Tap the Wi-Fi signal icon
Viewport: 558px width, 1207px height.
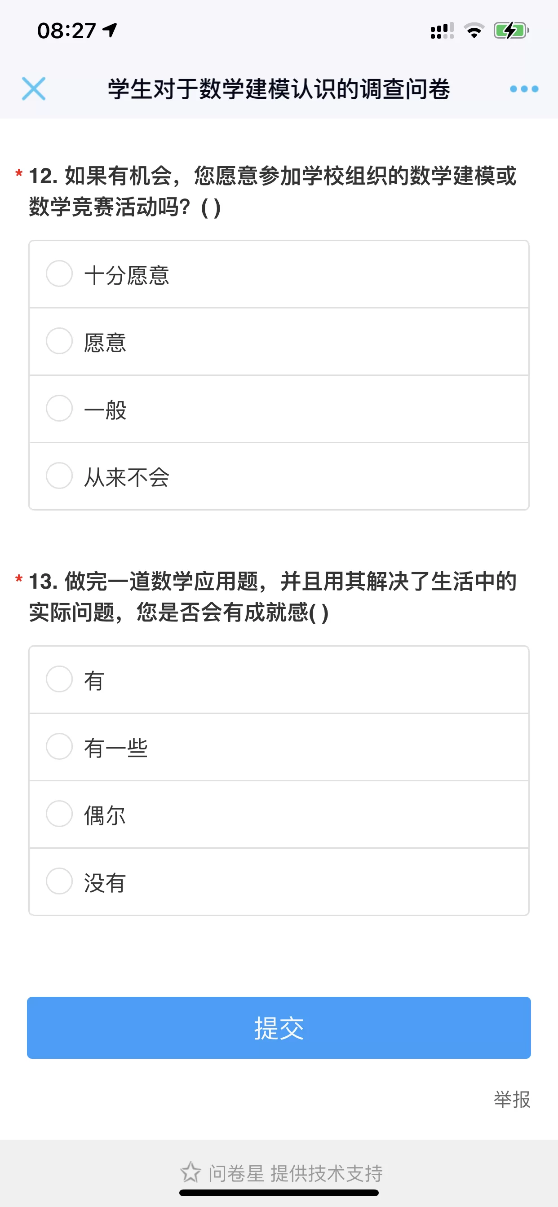(x=474, y=31)
